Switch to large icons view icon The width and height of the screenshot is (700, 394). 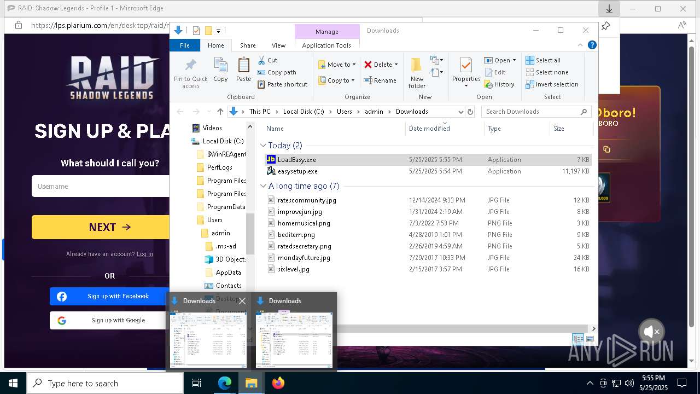590,339
